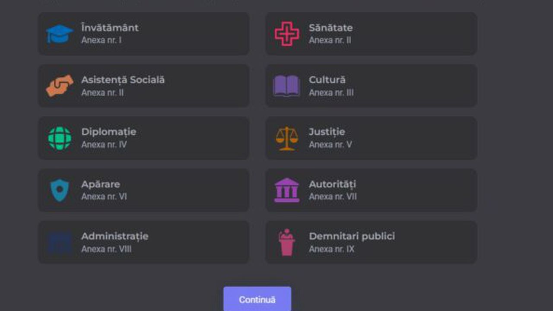Choose the Justiție Anexa nr. V card
553x311 pixels.
click(x=371, y=138)
